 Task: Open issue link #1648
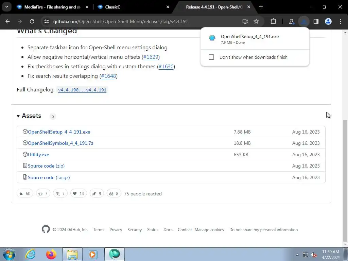[x=108, y=76]
